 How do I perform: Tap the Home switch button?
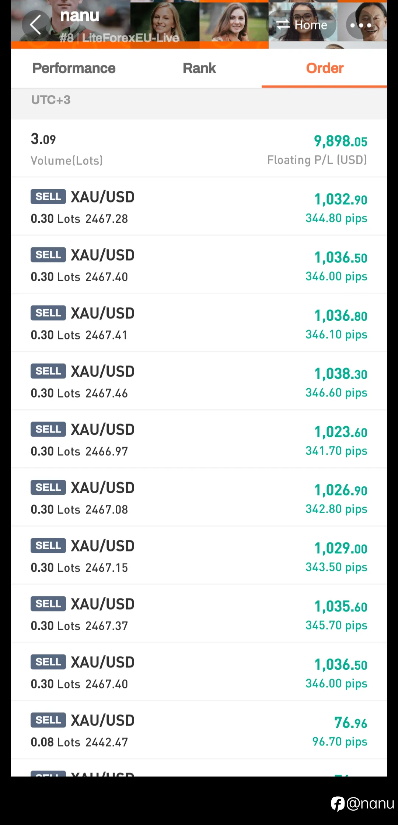click(301, 25)
